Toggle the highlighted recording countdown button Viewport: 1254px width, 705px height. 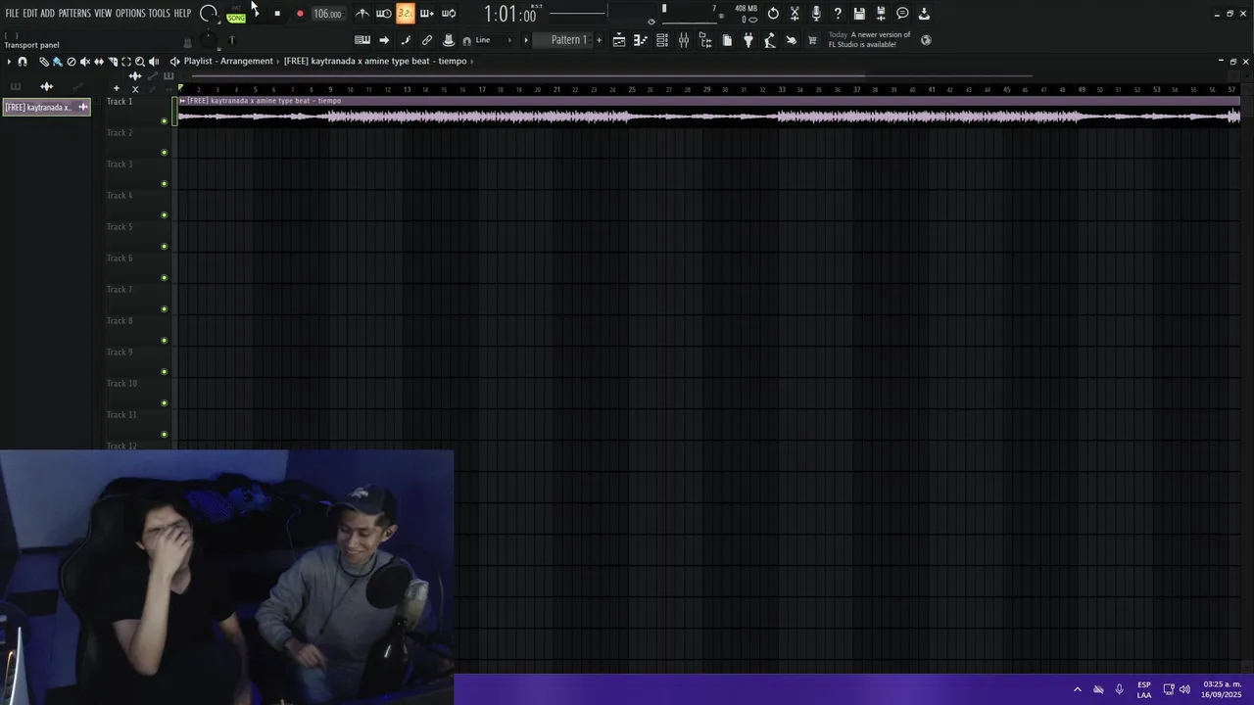coord(405,14)
